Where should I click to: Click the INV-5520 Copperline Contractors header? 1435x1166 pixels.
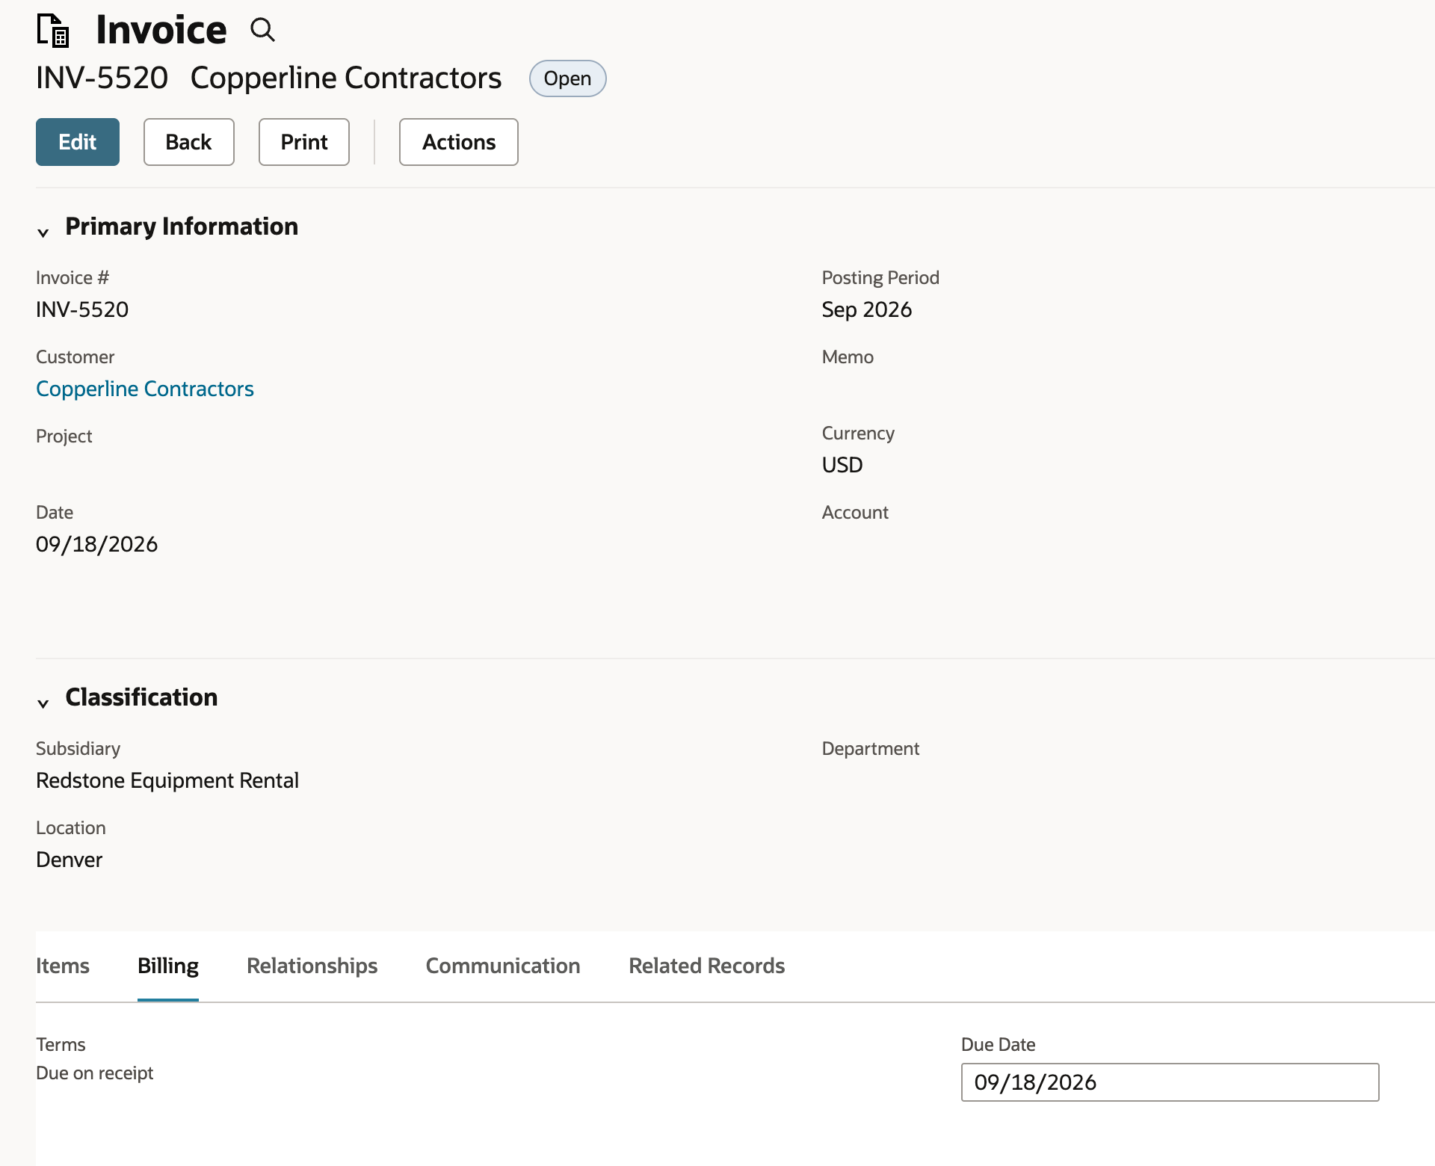pos(269,78)
